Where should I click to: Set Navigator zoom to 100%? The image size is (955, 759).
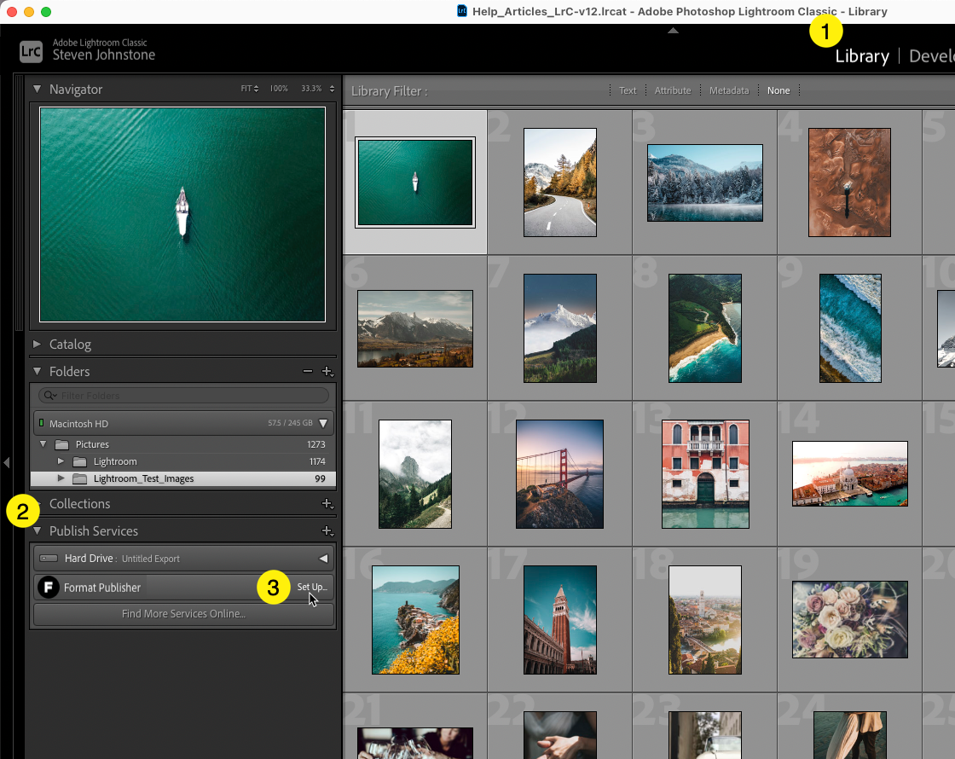[279, 89]
